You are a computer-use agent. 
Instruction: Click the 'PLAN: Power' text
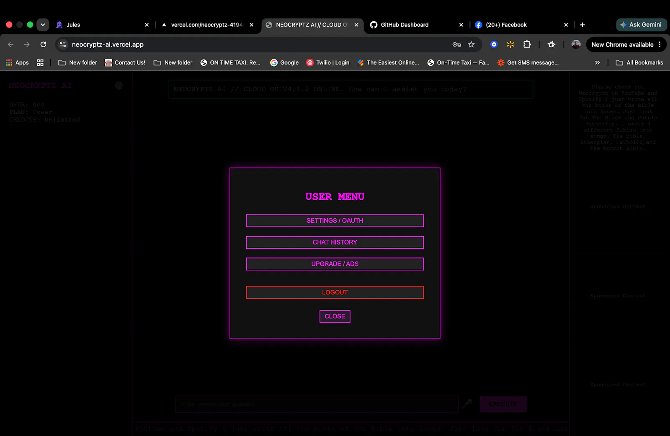(31, 112)
